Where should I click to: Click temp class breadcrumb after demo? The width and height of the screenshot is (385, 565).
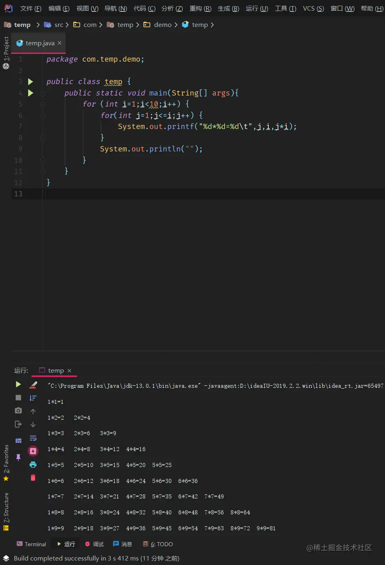(x=195, y=25)
